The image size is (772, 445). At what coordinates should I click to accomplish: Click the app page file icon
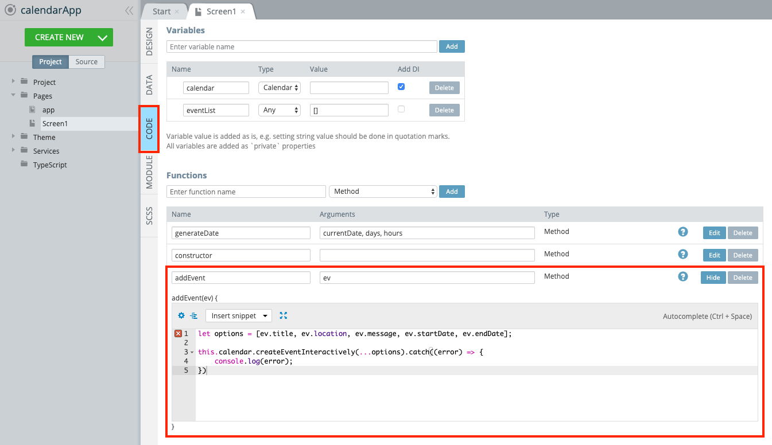pyautogui.click(x=33, y=110)
